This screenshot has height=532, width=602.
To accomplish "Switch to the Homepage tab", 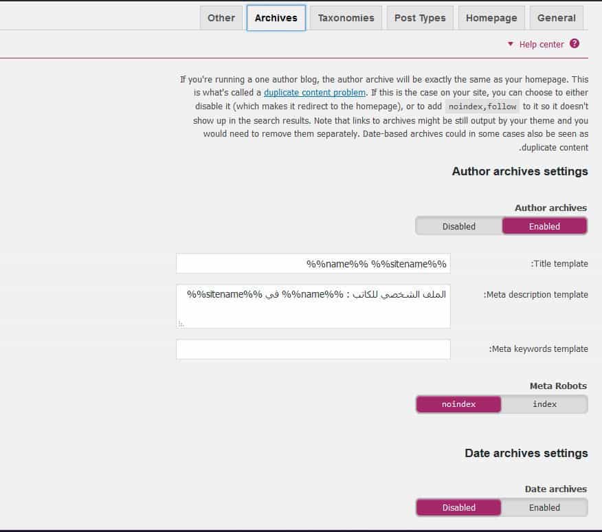I will 491,18.
